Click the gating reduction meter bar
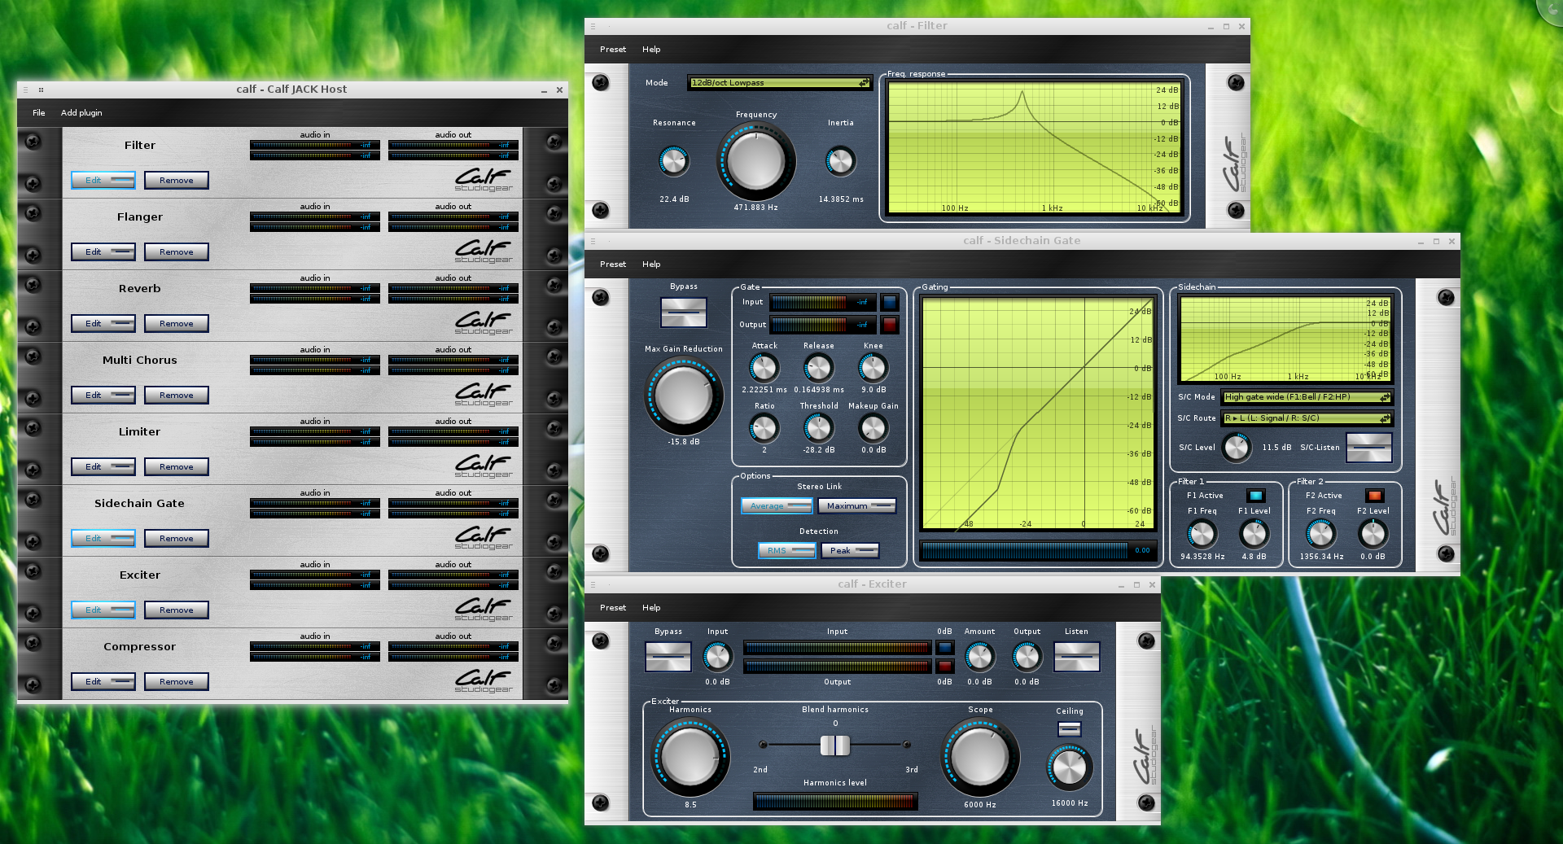 point(1038,551)
